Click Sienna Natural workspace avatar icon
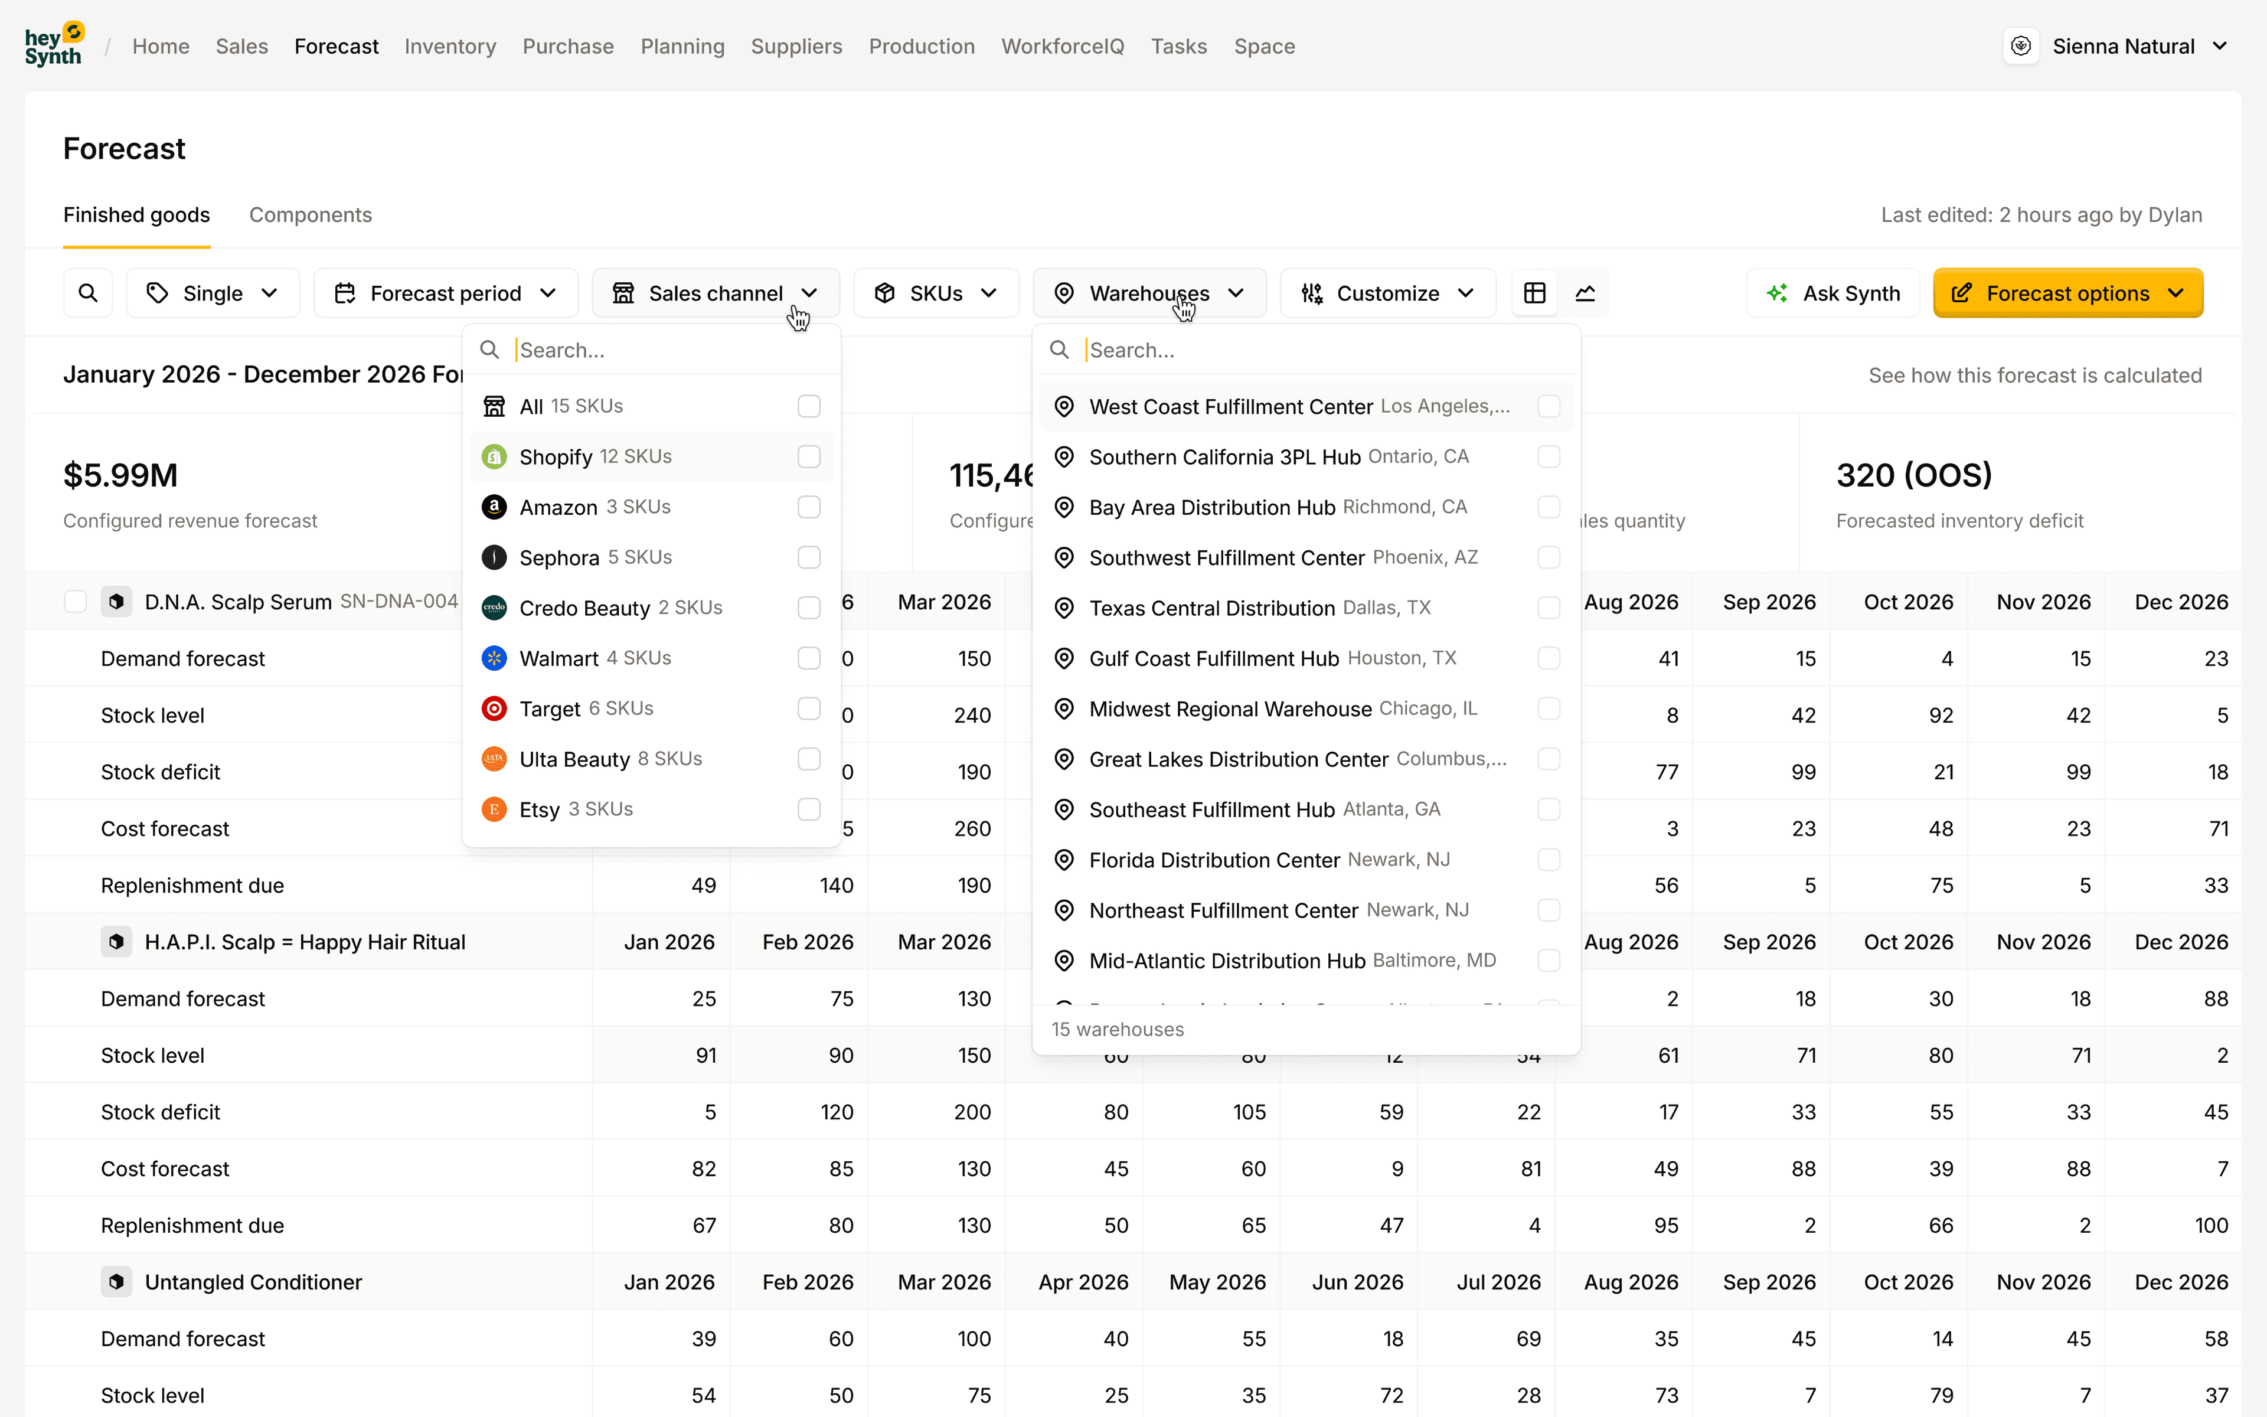Viewport: 2267px width, 1417px height. pos(2021,46)
